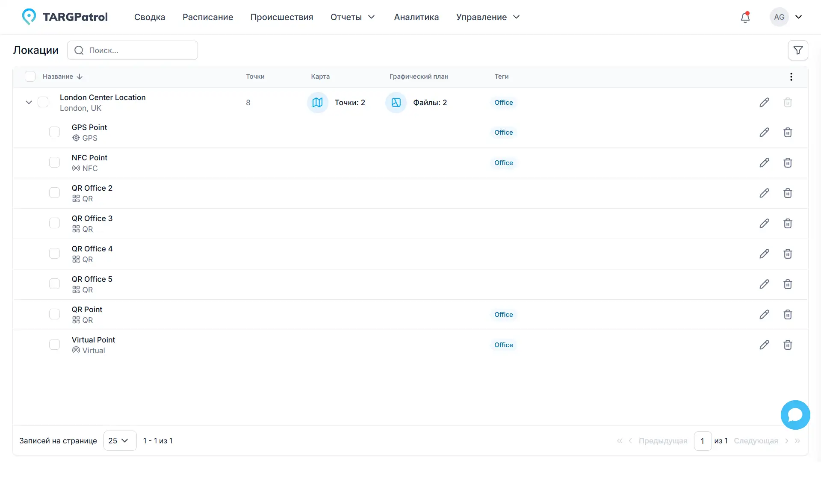
Task: Open the records per page dropdown
Action: coord(120,441)
